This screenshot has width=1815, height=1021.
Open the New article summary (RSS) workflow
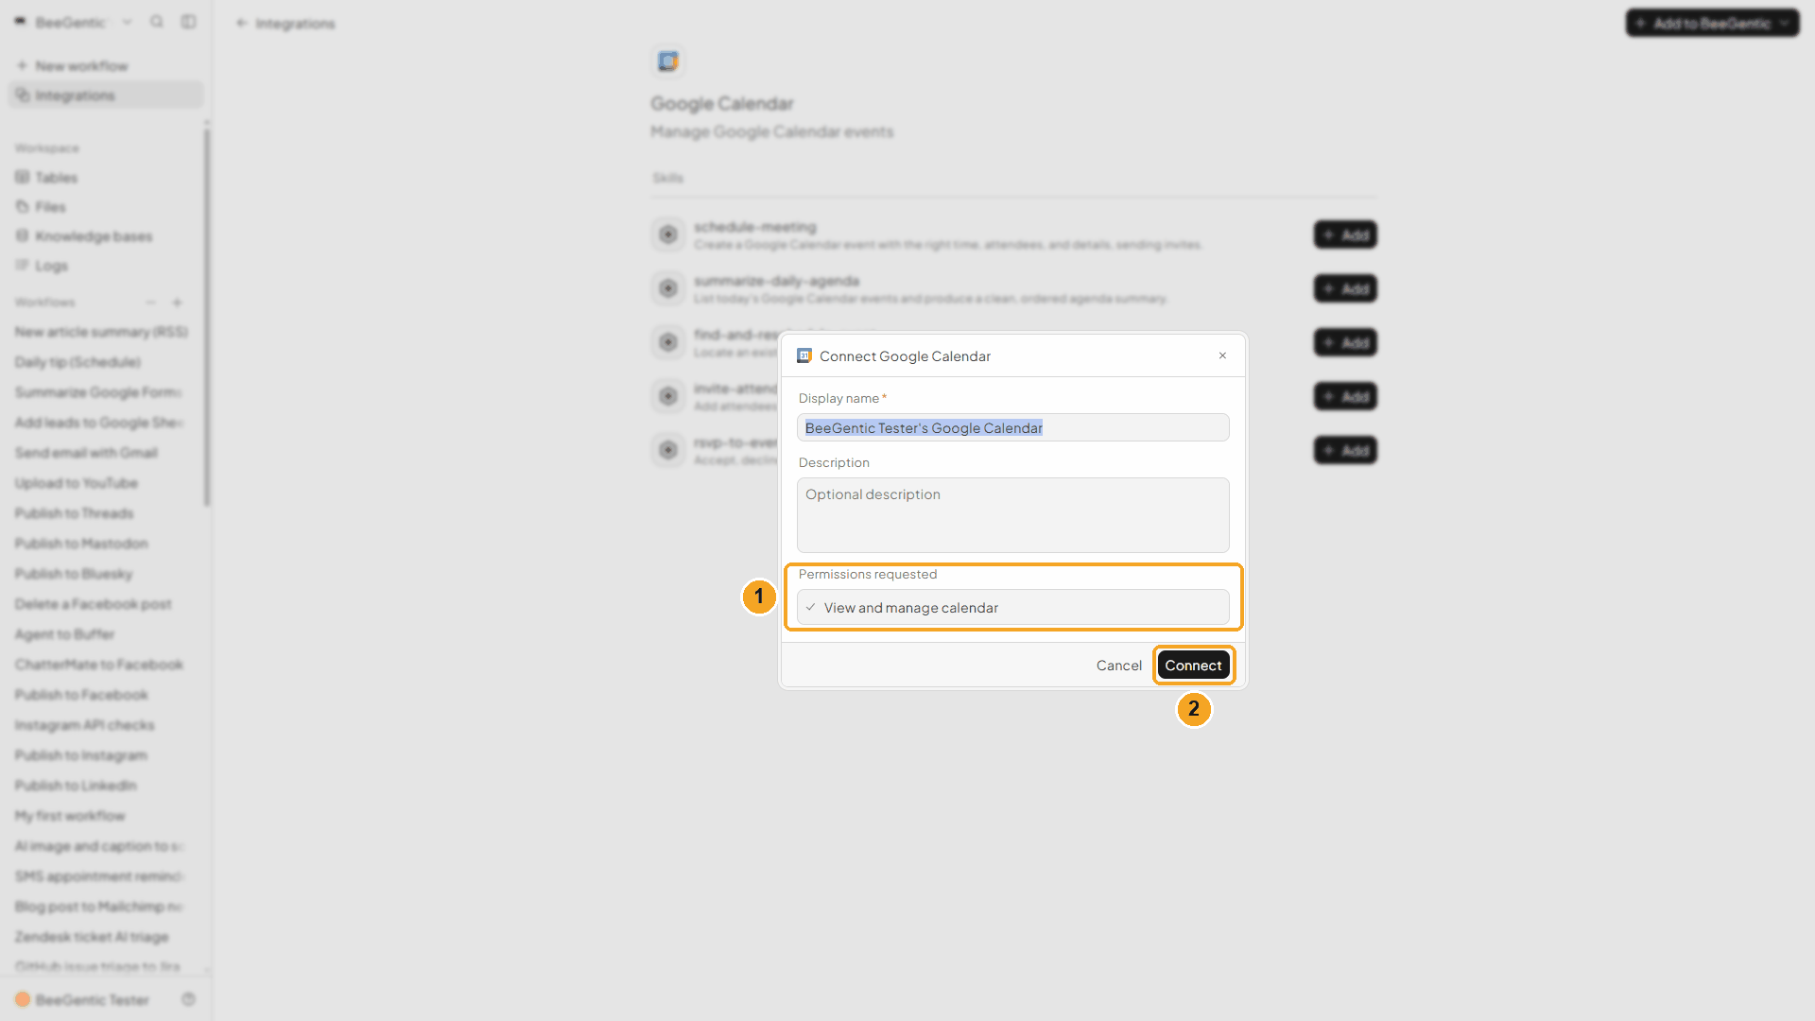[x=101, y=332]
